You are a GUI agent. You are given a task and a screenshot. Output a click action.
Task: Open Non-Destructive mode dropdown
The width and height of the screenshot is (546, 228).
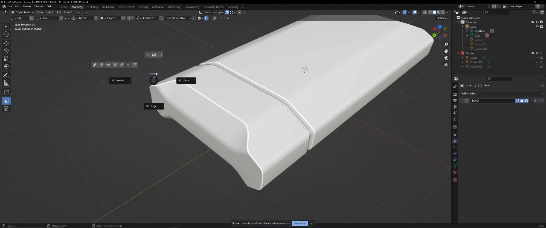pyautogui.click(x=178, y=18)
